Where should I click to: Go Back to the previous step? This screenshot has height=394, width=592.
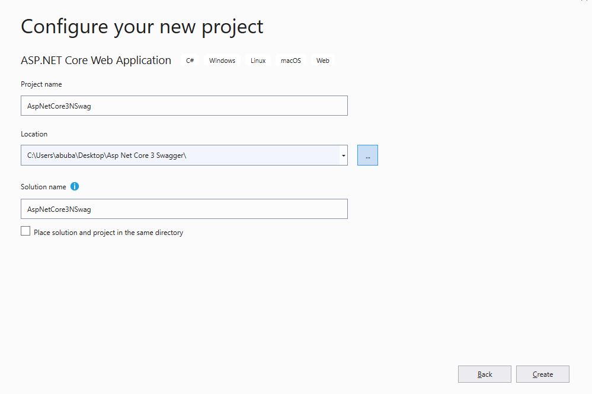click(484, 374)
